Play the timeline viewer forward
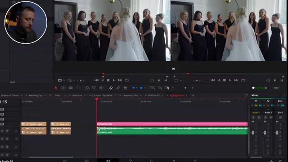Image resolution: width=288 pixels, height=162 pixels. pyautogui.click(x=230, y=80)
